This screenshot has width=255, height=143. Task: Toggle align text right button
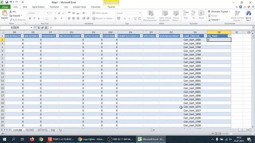point(78,18)
